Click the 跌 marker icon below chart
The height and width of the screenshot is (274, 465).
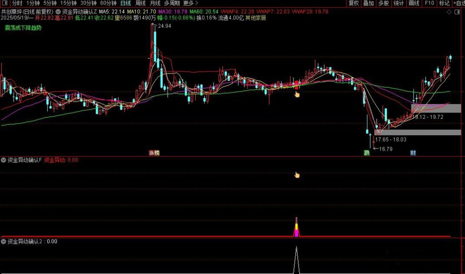pos(366,153)
